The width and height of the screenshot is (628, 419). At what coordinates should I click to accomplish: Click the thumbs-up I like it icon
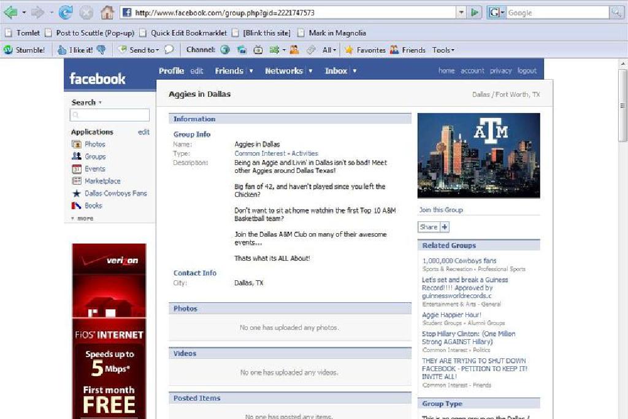pyautogui.click(x=62, y=50)
